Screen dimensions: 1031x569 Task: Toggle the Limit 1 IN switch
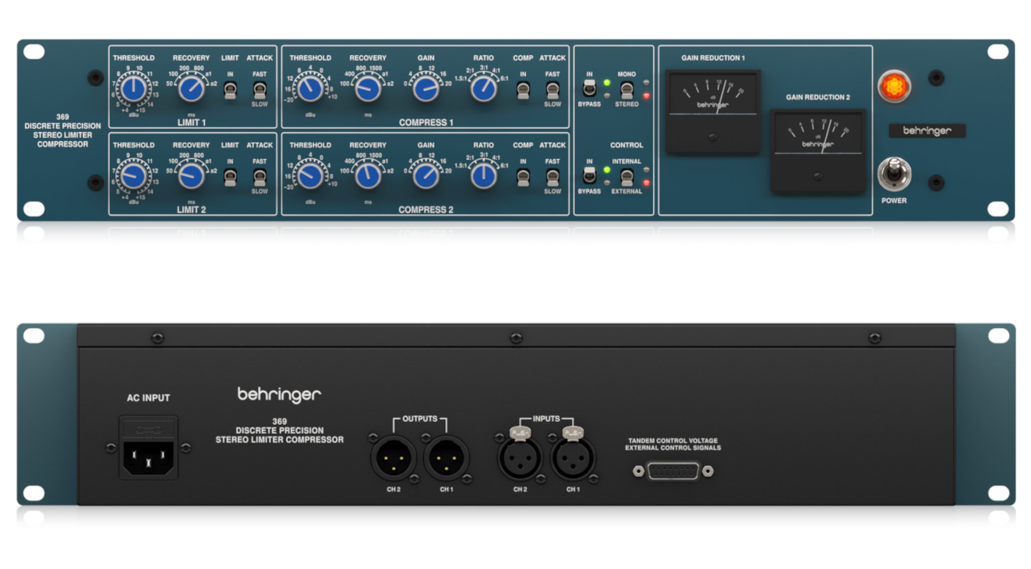point(230,90)
